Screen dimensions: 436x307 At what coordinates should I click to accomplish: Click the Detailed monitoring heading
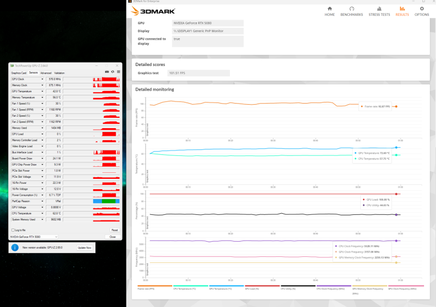(x=155, y=89)
